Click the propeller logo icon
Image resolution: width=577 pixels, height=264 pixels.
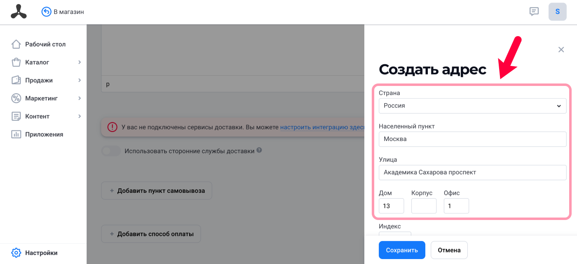click(19, 12)
